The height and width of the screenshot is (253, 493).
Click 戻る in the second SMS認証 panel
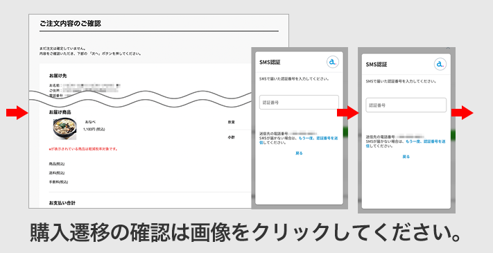tap(406, 157)
